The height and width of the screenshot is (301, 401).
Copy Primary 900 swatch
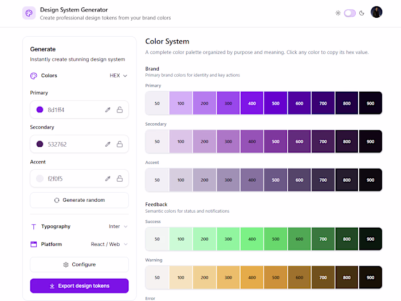coord(371,103)
